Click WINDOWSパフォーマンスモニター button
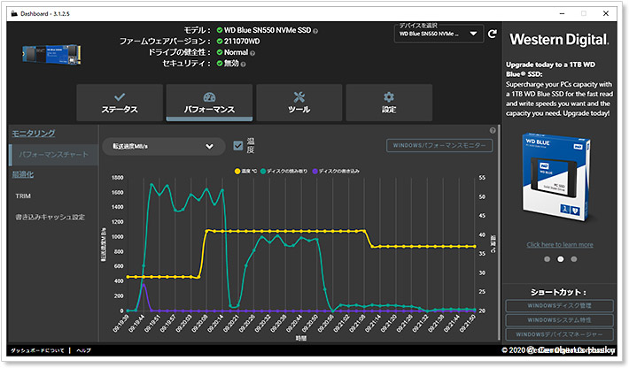629x368 pixels. 439,145
